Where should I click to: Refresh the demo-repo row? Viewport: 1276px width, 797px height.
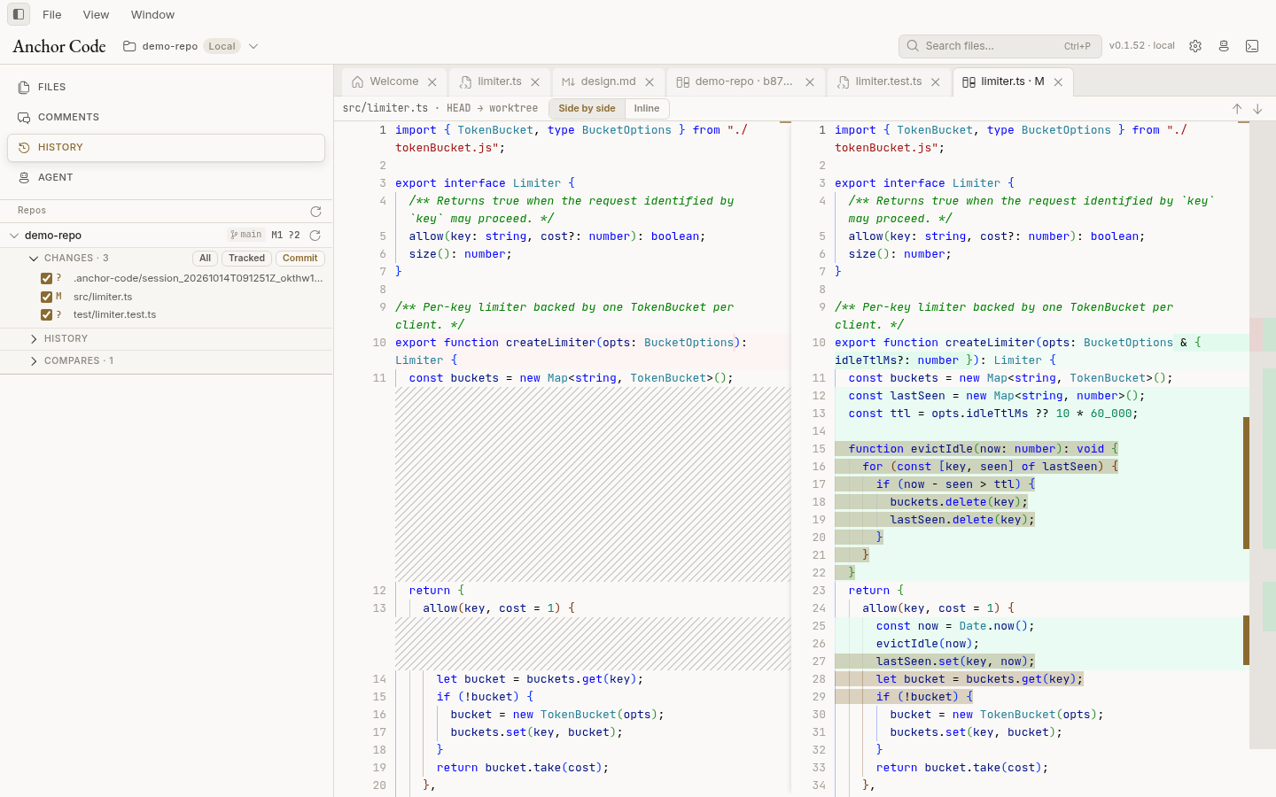[315, 236]
